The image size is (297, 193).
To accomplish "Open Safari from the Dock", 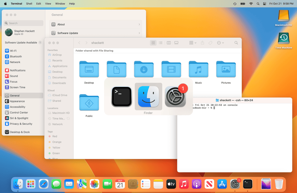I will [x=43, y=184].
